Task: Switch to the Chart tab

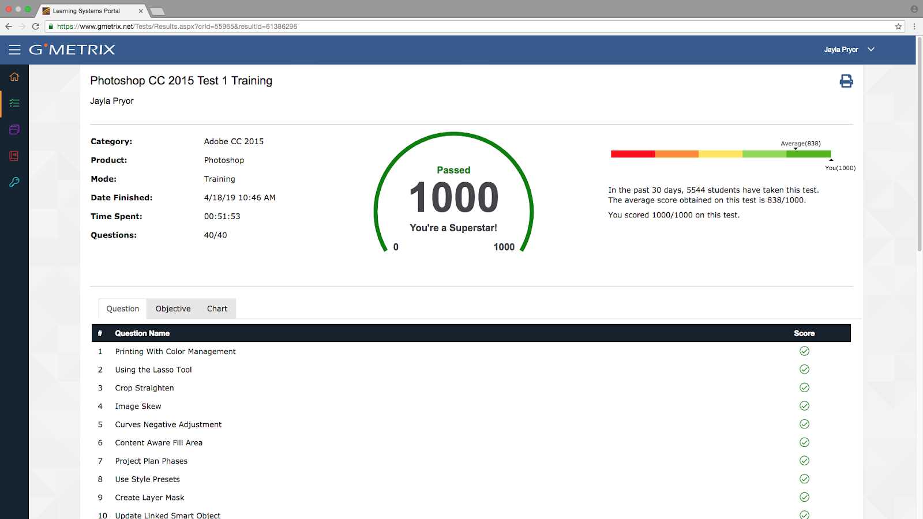Action: tap(217, 309)
